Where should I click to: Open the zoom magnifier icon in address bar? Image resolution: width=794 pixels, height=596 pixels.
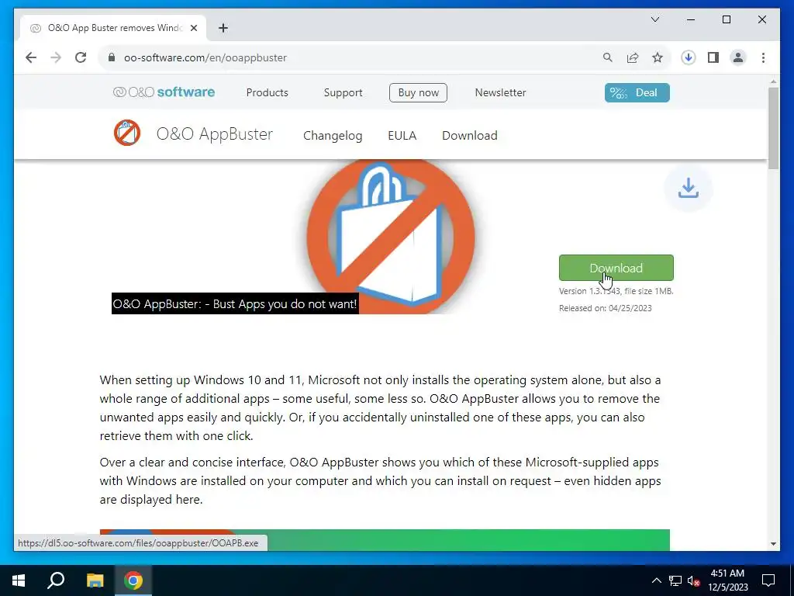pyautogui.click(x=608, y=57)
